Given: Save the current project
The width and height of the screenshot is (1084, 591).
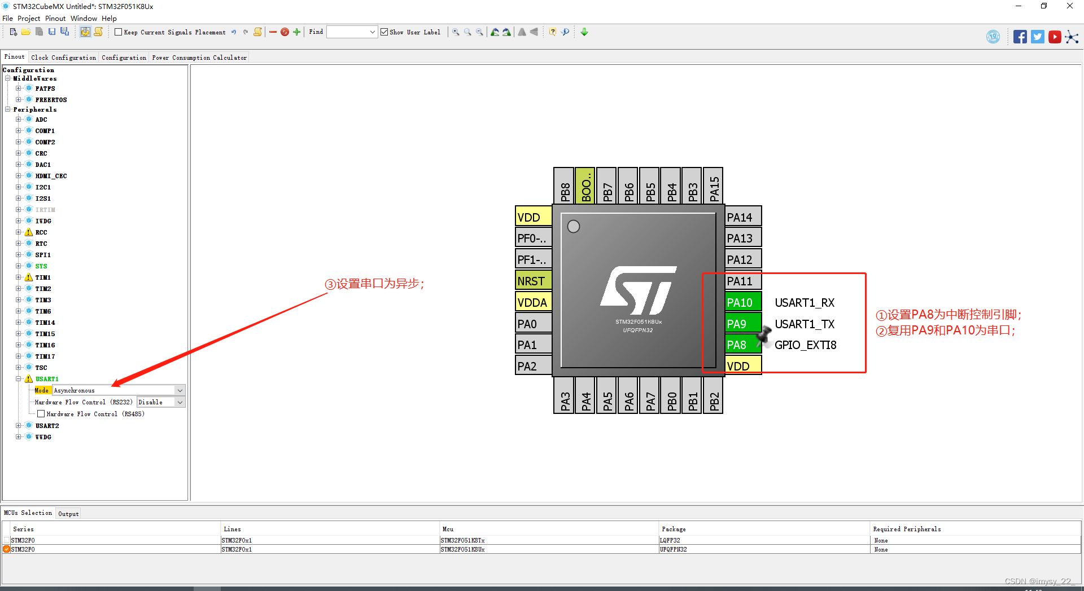Looking at the screenshot, I should click(52, 32).
